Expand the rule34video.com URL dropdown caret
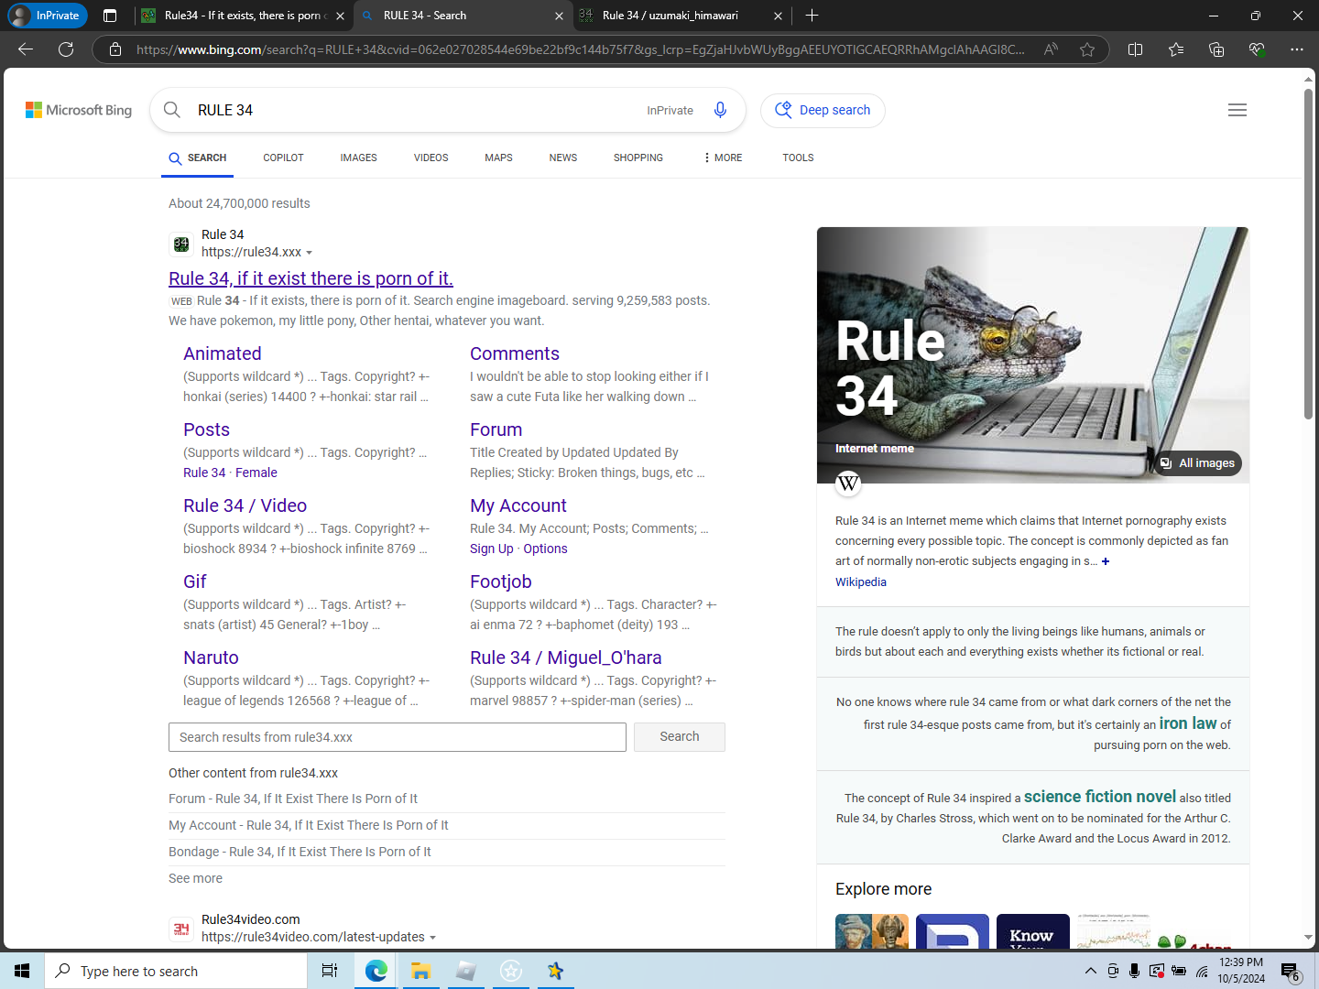 432,938
